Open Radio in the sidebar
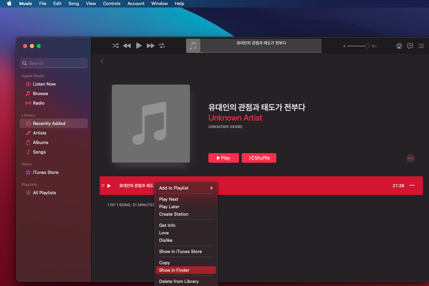 pos(39,103)
